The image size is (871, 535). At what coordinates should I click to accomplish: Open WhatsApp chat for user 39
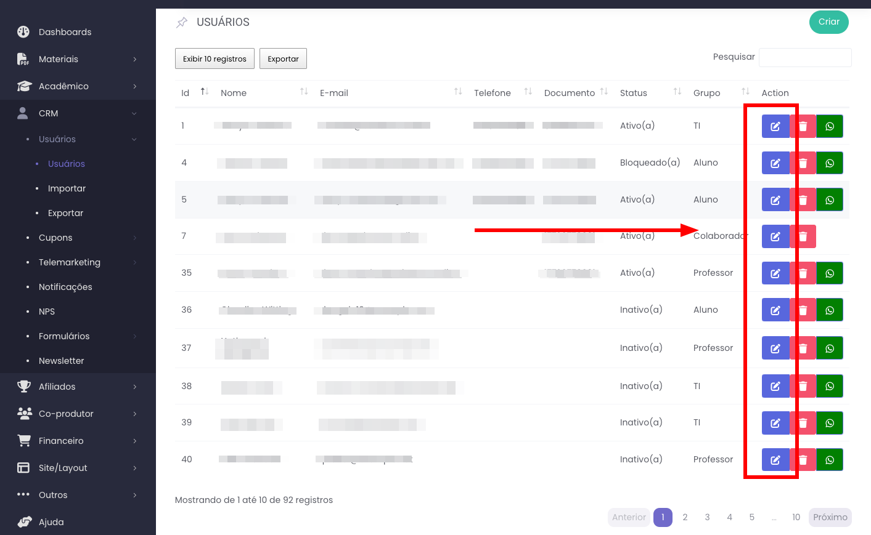[x=829, y=423]
